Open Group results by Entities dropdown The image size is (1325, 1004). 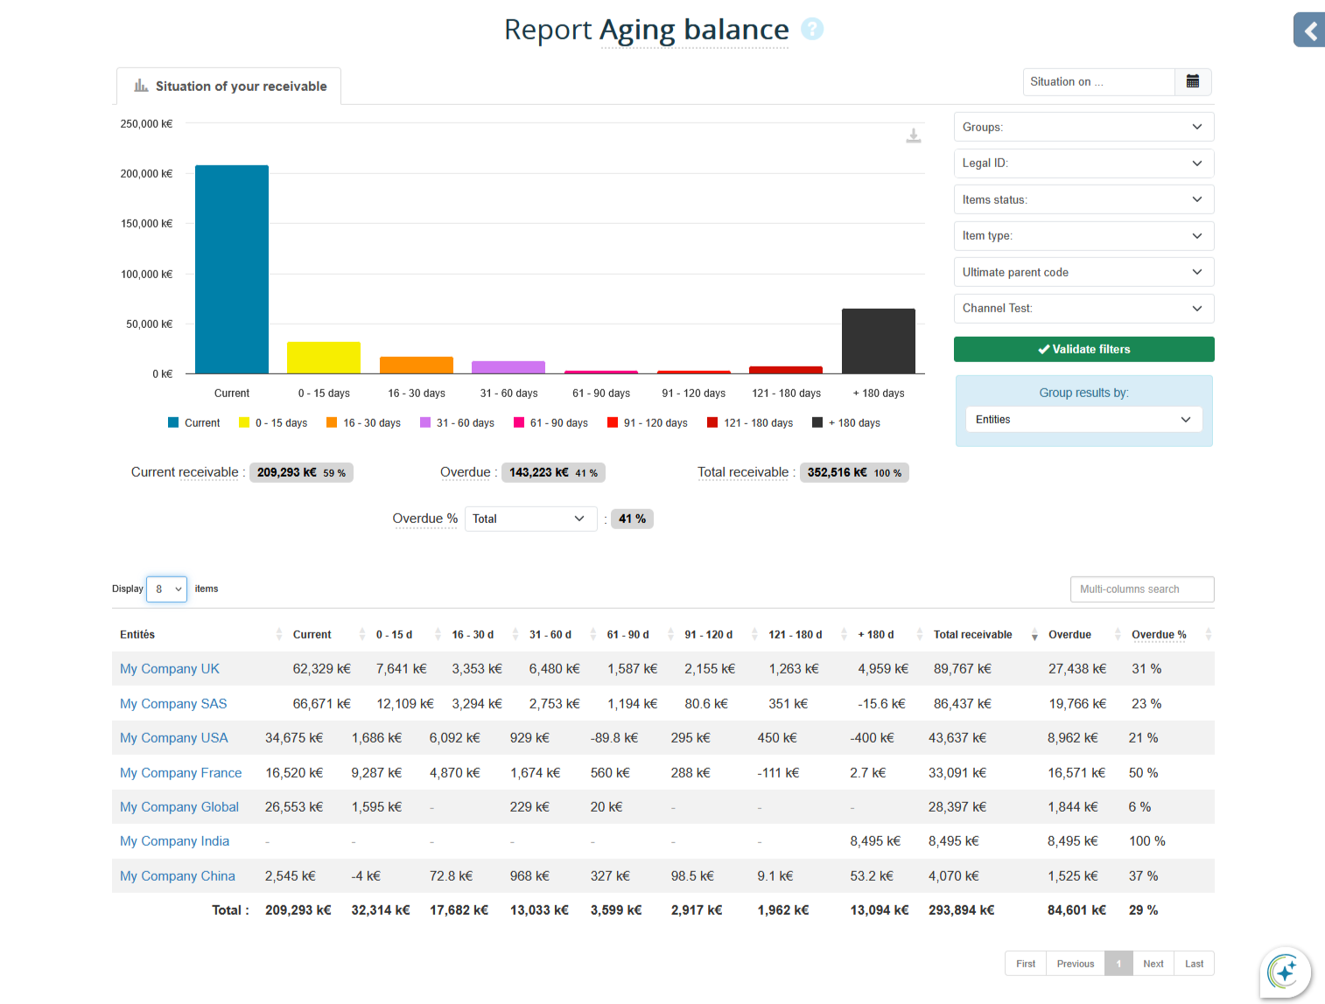1083,420
